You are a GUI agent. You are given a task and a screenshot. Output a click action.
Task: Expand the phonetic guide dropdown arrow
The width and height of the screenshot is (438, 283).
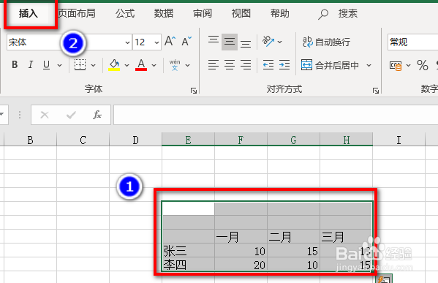pos(188,65)
